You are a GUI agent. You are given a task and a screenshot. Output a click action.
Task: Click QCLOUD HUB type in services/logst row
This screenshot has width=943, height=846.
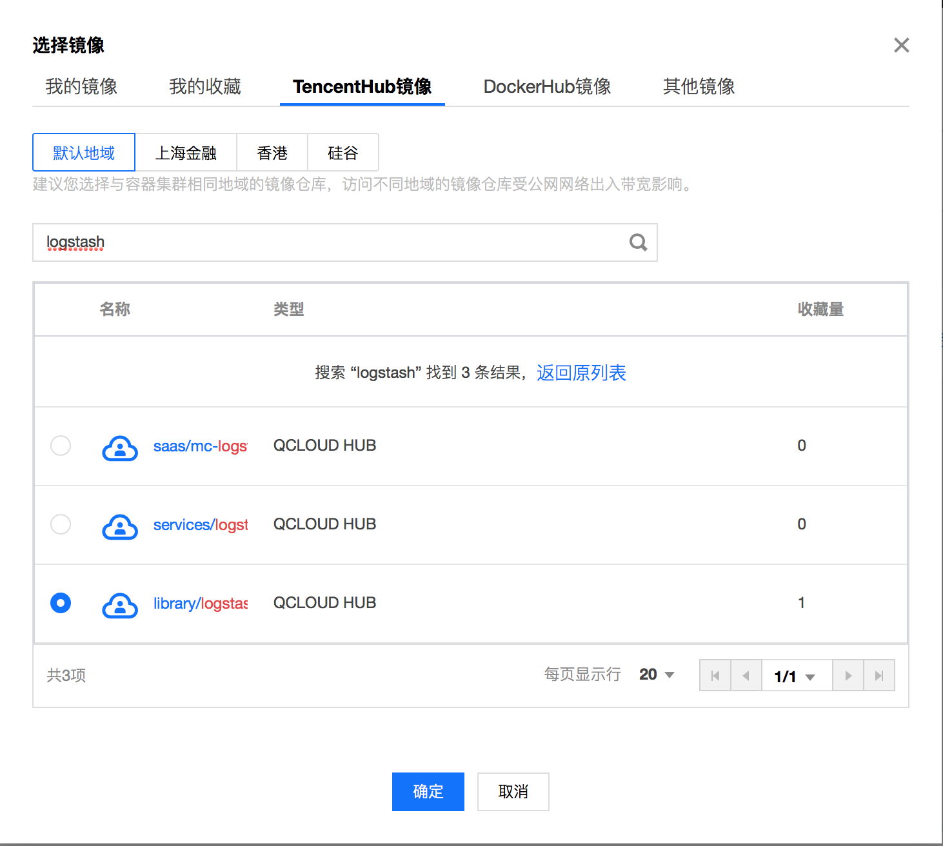(x=324, y=524)
